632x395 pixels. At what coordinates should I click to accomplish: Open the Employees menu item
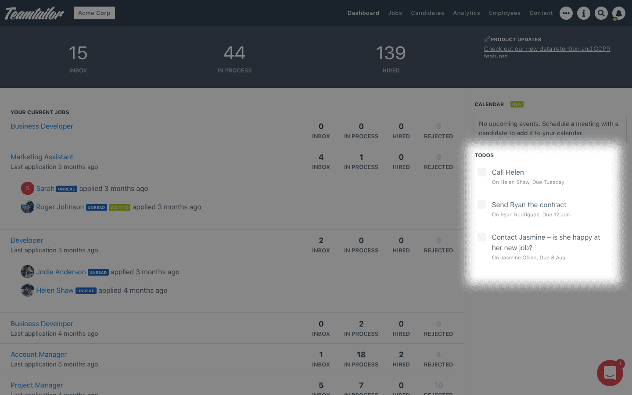(x=505, y=13)
